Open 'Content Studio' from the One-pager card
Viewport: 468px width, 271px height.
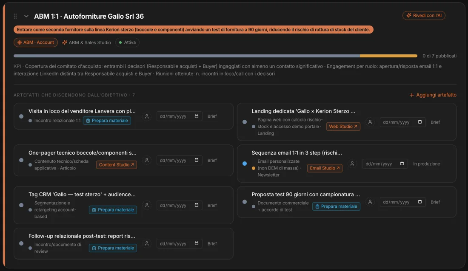(117, 164)
